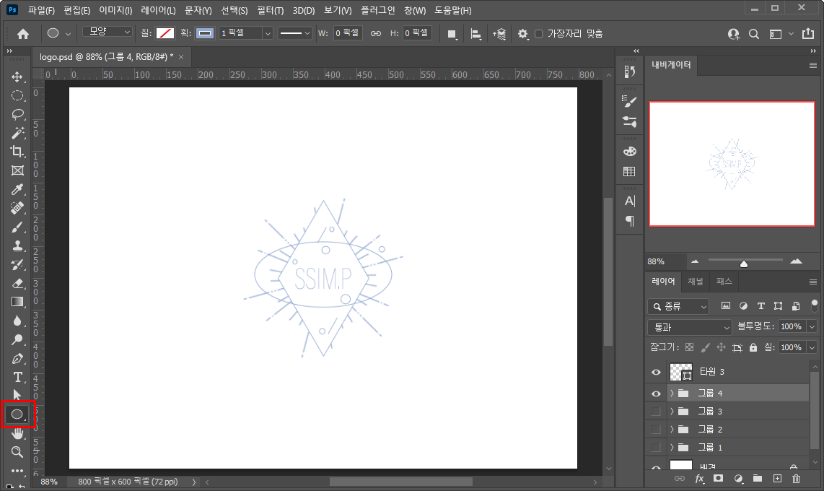Screen dimensions: 824x491
Task: Toggle lock all for layer
Action: pos(753,347)
